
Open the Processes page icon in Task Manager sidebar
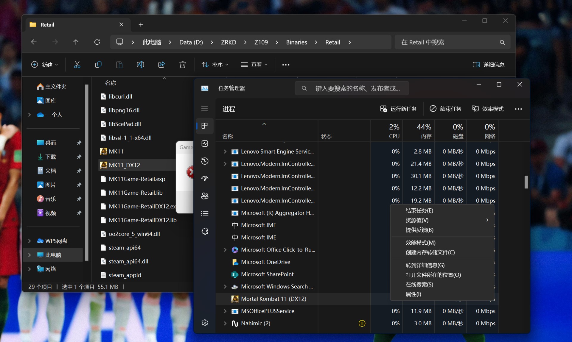point(205,126)
